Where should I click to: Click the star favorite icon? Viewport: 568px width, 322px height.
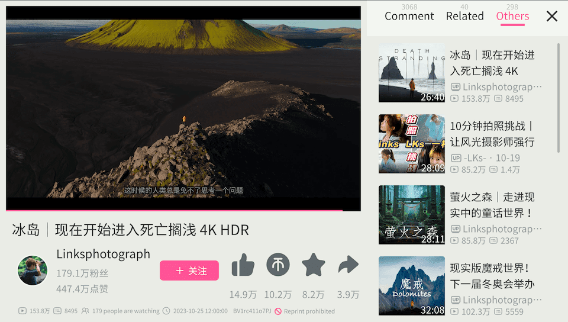[x=314, y=265]
